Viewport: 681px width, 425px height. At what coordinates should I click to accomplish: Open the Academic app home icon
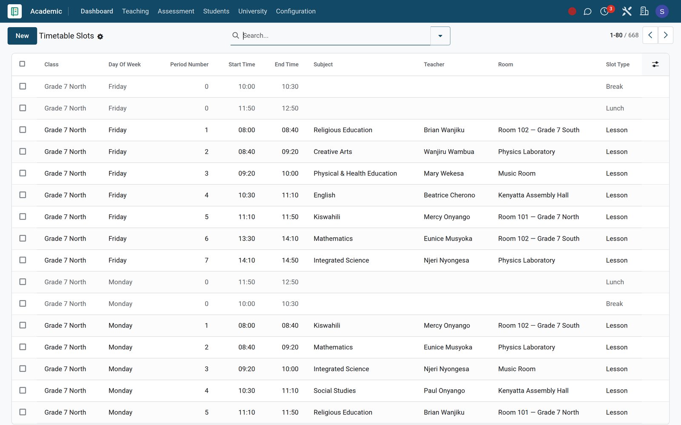14,11
